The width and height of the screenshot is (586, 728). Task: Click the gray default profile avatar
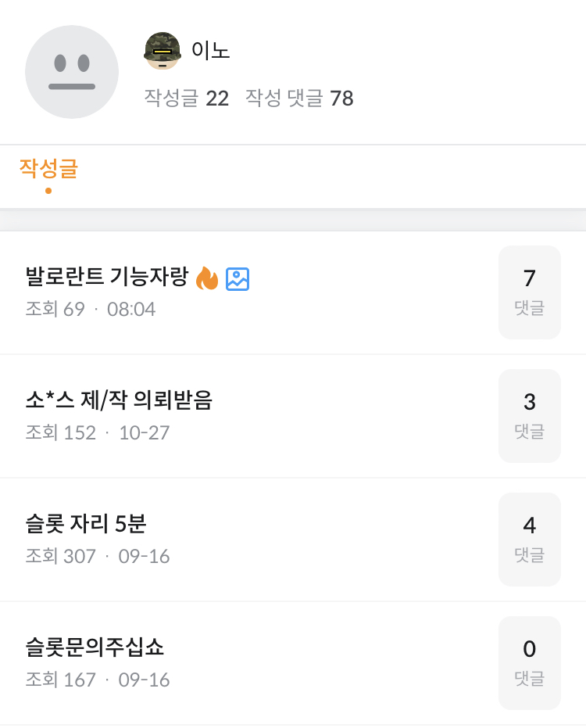pyautogui.click(x=72, y=72)
